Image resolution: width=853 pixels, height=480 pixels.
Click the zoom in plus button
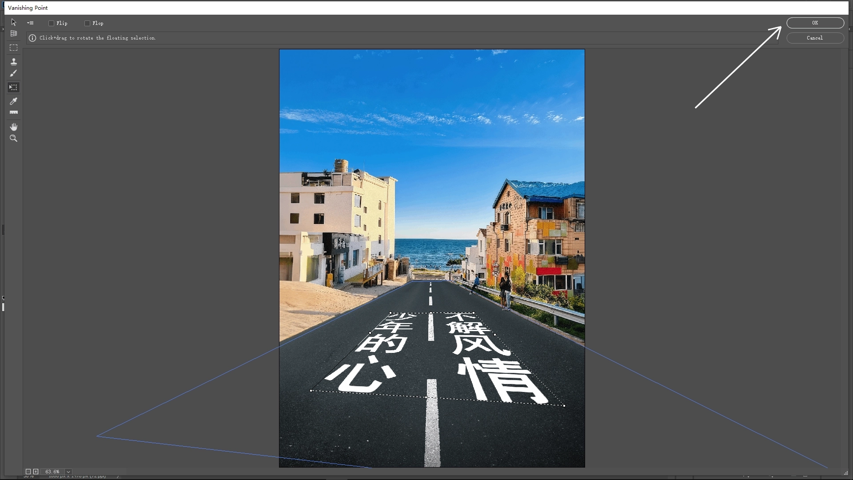point(36,472)
